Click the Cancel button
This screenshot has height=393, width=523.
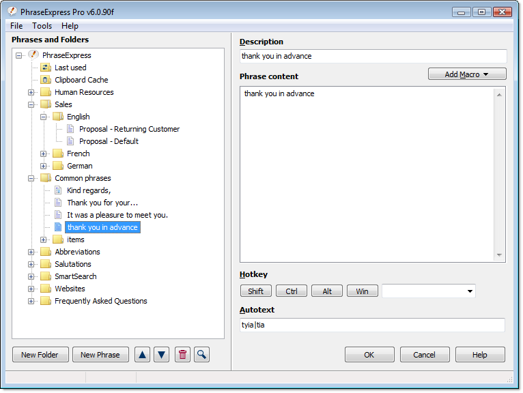(x=425, y=355)
